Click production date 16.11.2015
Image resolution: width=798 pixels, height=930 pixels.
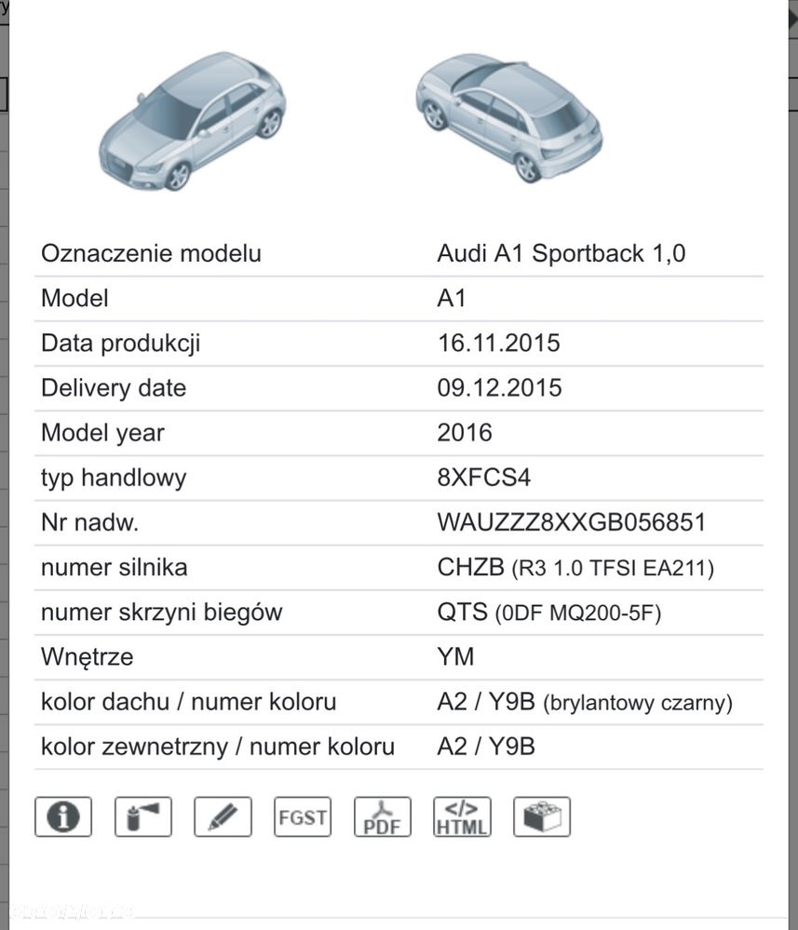(498, 343)
